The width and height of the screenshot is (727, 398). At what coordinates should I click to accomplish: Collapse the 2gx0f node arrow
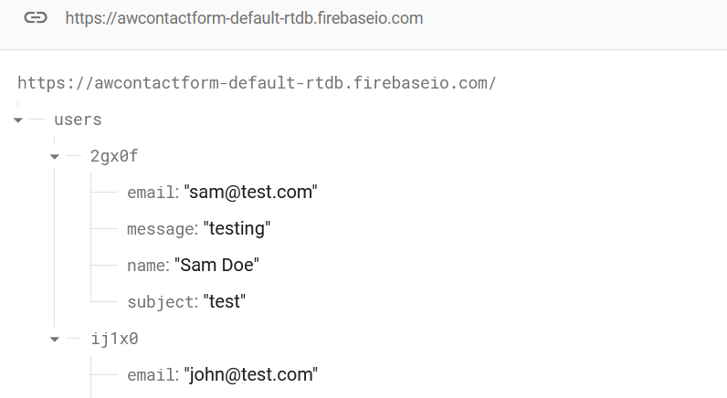(55, 157)
